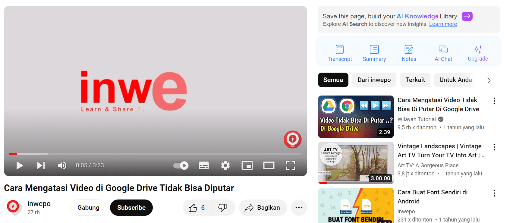
Task: Open the inwepo channel avatar
Action: coord(13,207)
